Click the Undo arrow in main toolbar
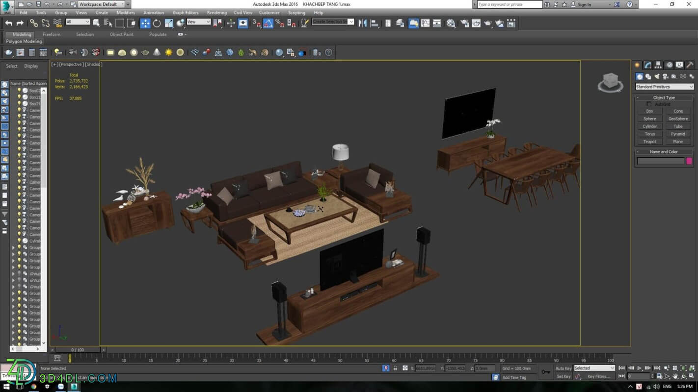The width and height of the screenshot is (698, 392). click(x=8, y=23)
